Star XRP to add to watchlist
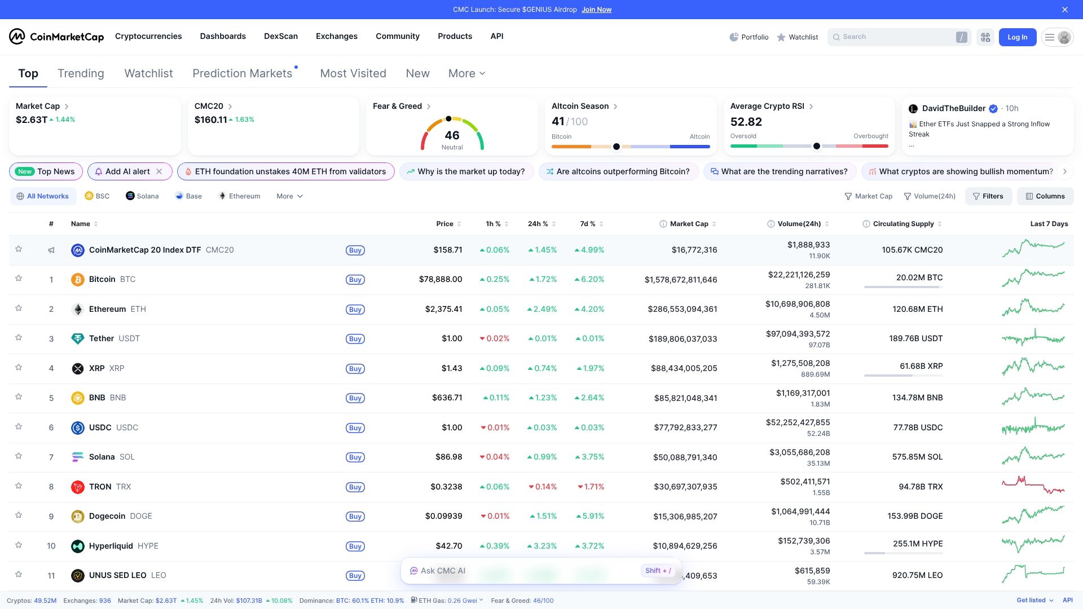The width and height of the screenshot is (1083, 609). [x=19, y=368]
